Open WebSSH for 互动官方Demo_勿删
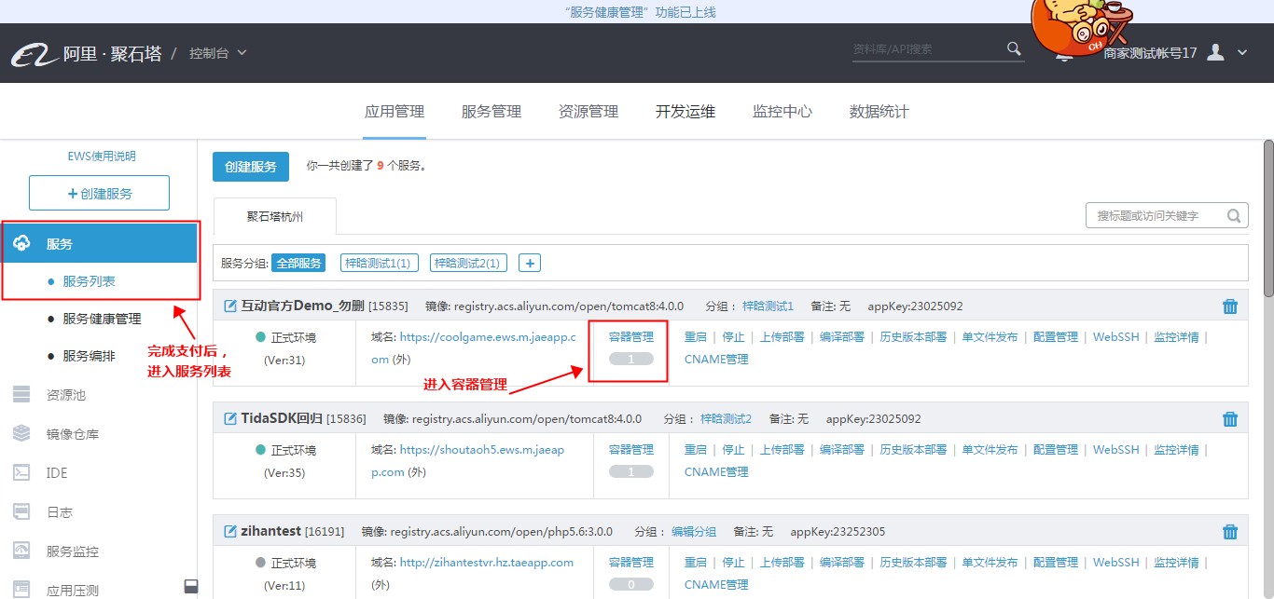 1116,337
